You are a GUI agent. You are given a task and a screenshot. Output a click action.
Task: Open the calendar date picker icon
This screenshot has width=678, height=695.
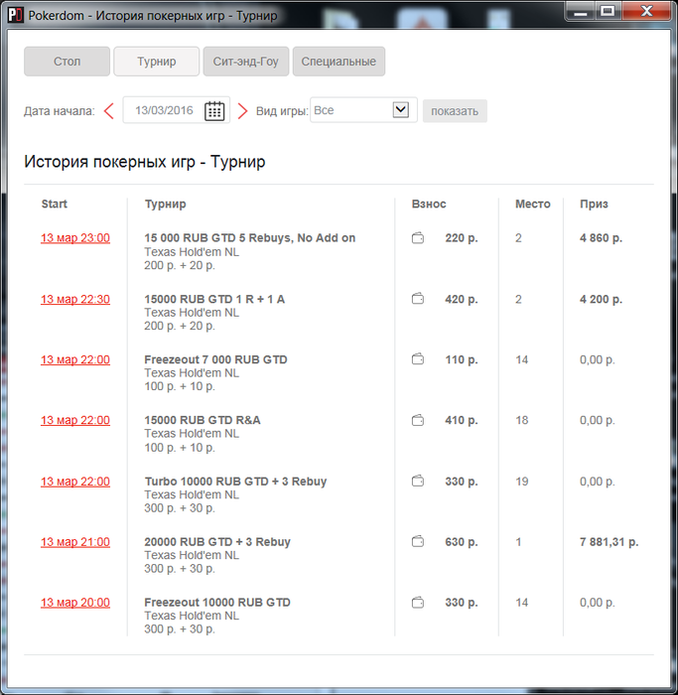[x=214, y=111]
